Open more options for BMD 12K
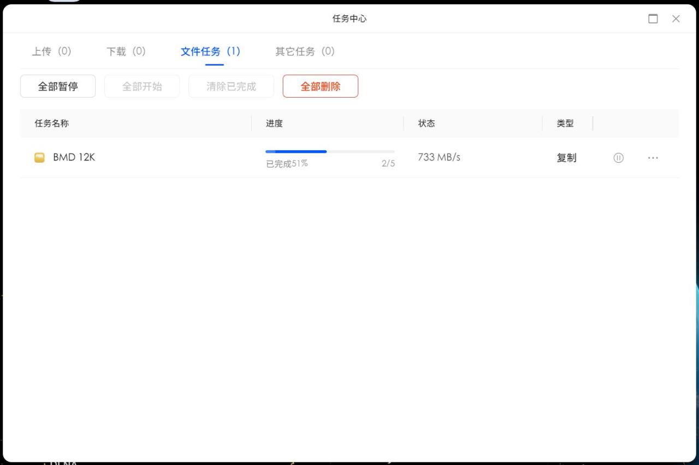 point(653,158)
